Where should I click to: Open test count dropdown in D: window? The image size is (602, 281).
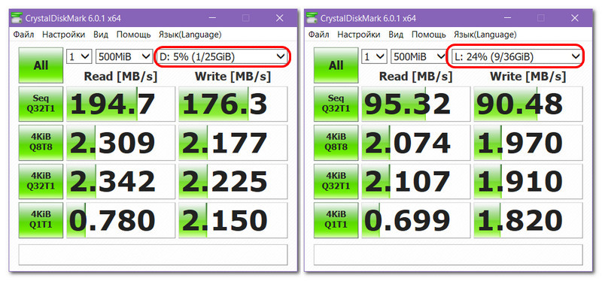pos(79,57)
